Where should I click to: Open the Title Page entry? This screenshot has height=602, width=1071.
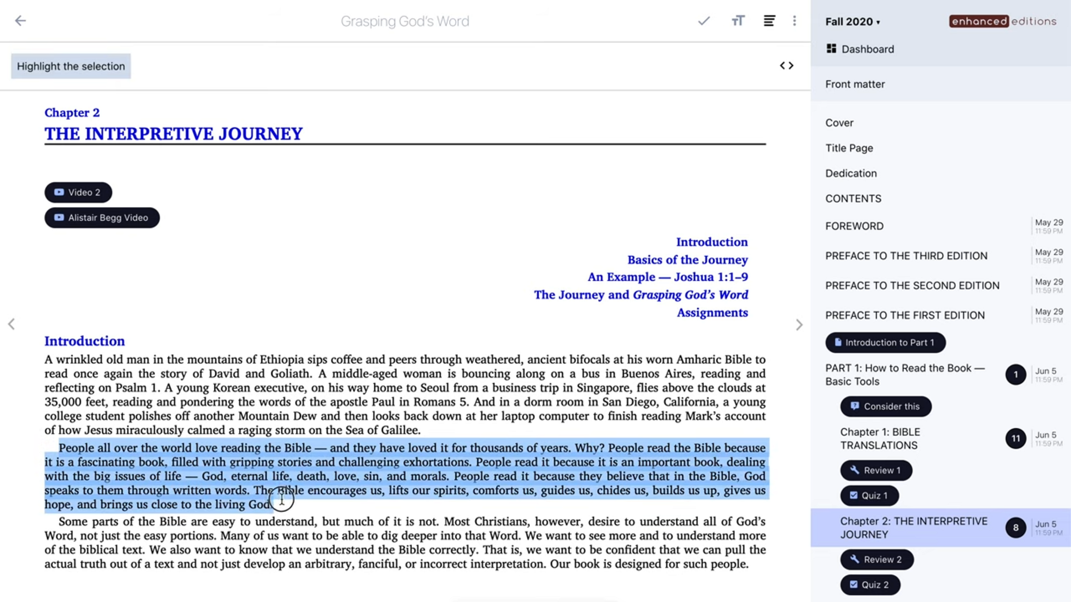pos(849,148)
